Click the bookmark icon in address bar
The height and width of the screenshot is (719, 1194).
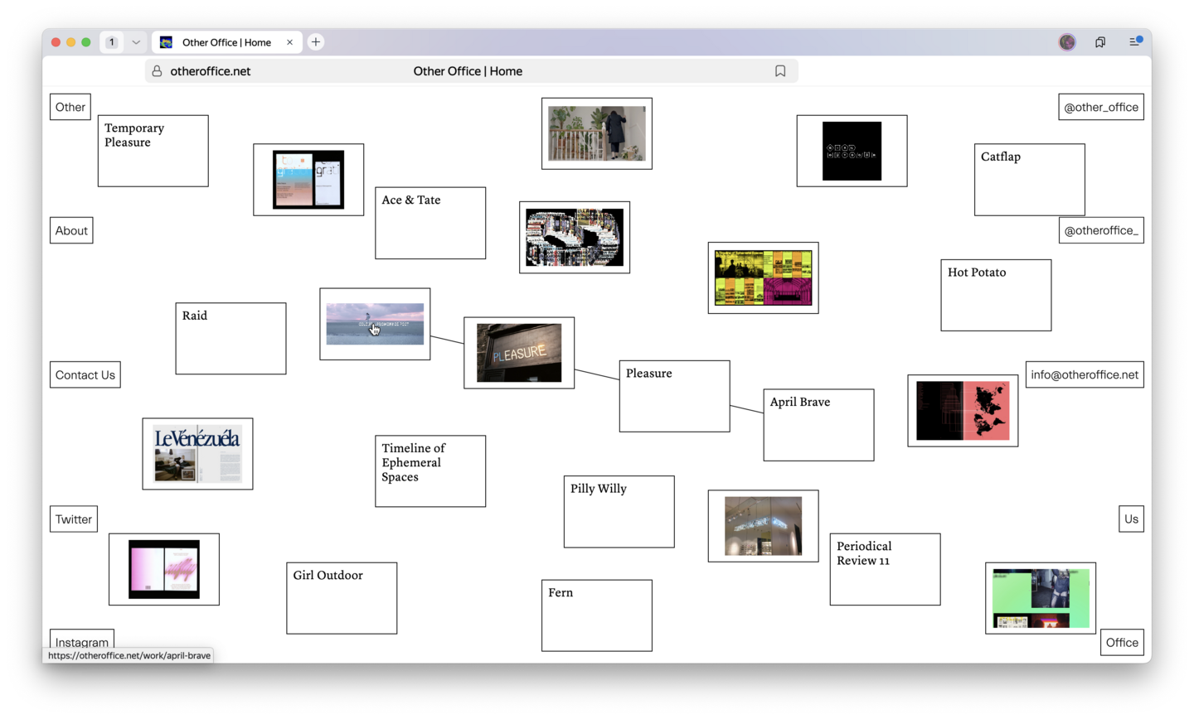coord(779,71)
